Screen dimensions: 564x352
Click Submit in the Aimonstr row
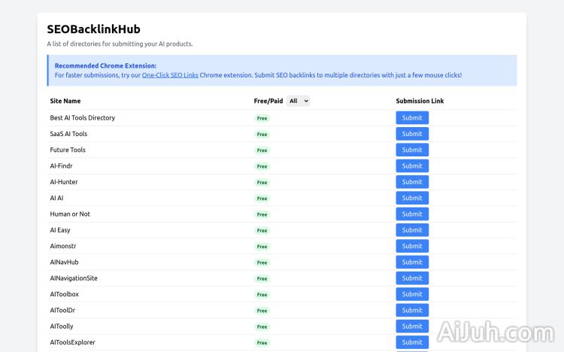[412, 246]
